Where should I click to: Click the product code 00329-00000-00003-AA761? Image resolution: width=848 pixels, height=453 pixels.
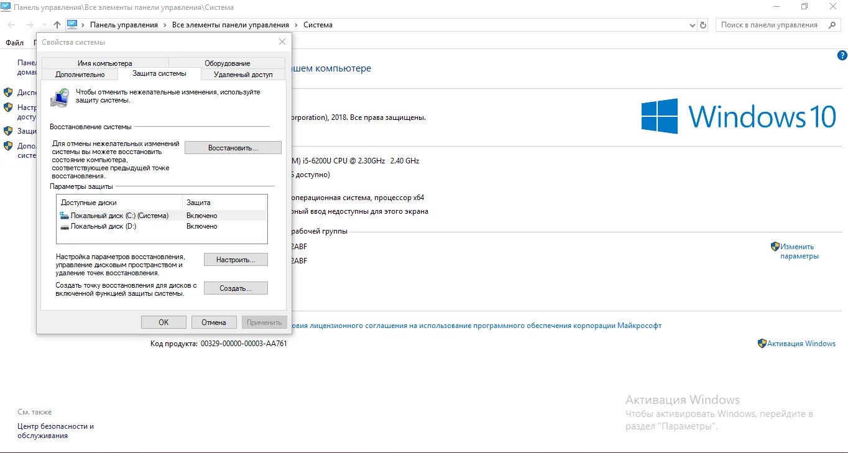coord(244,343)
